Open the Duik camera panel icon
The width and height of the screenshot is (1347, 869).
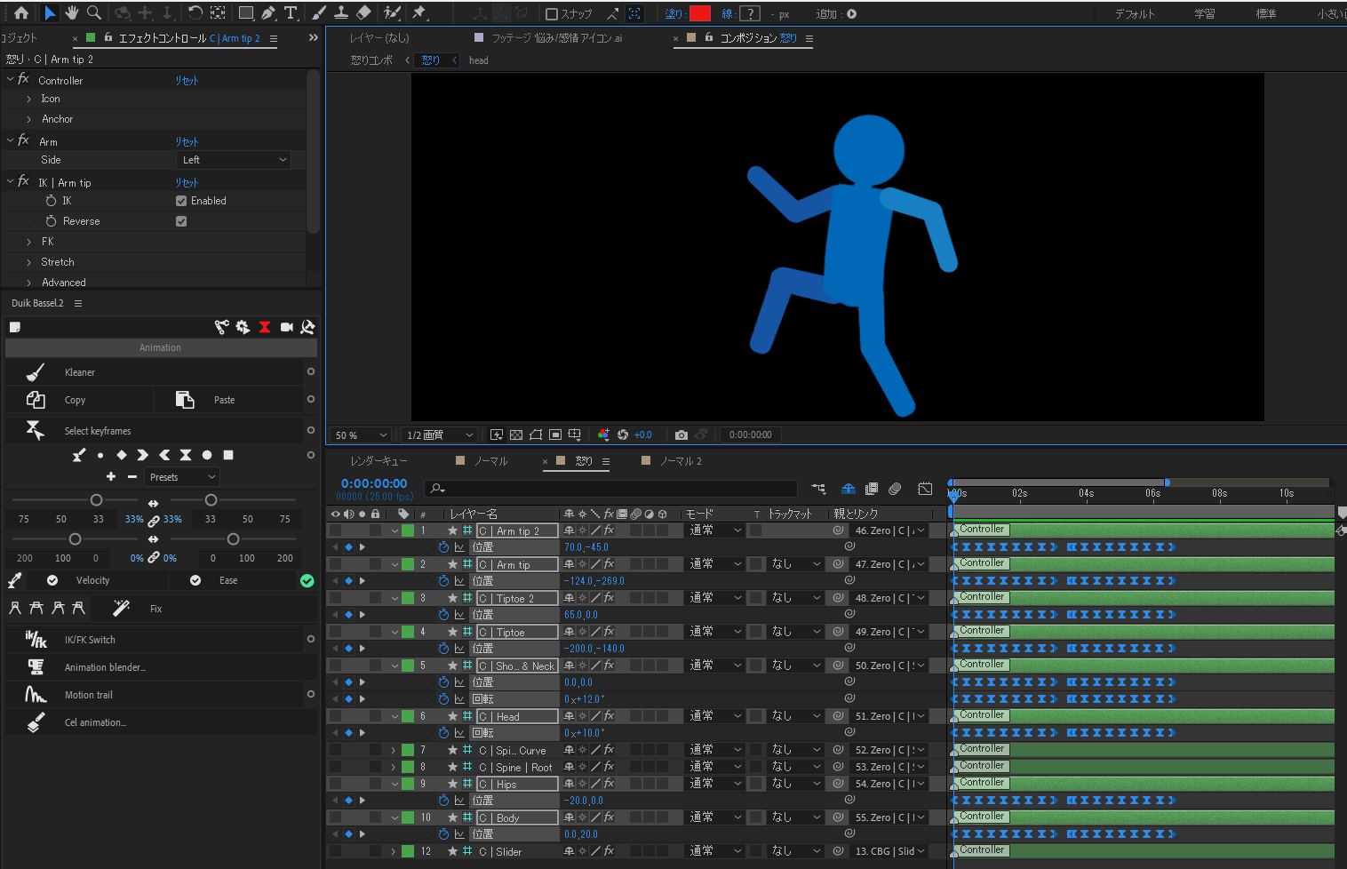coord(286,327)
